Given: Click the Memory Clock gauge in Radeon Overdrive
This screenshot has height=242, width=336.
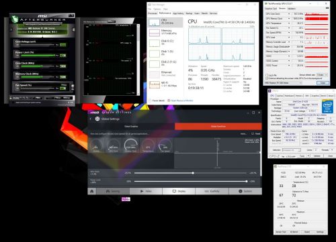Looking at the screenshot, I should pos(130,145).
